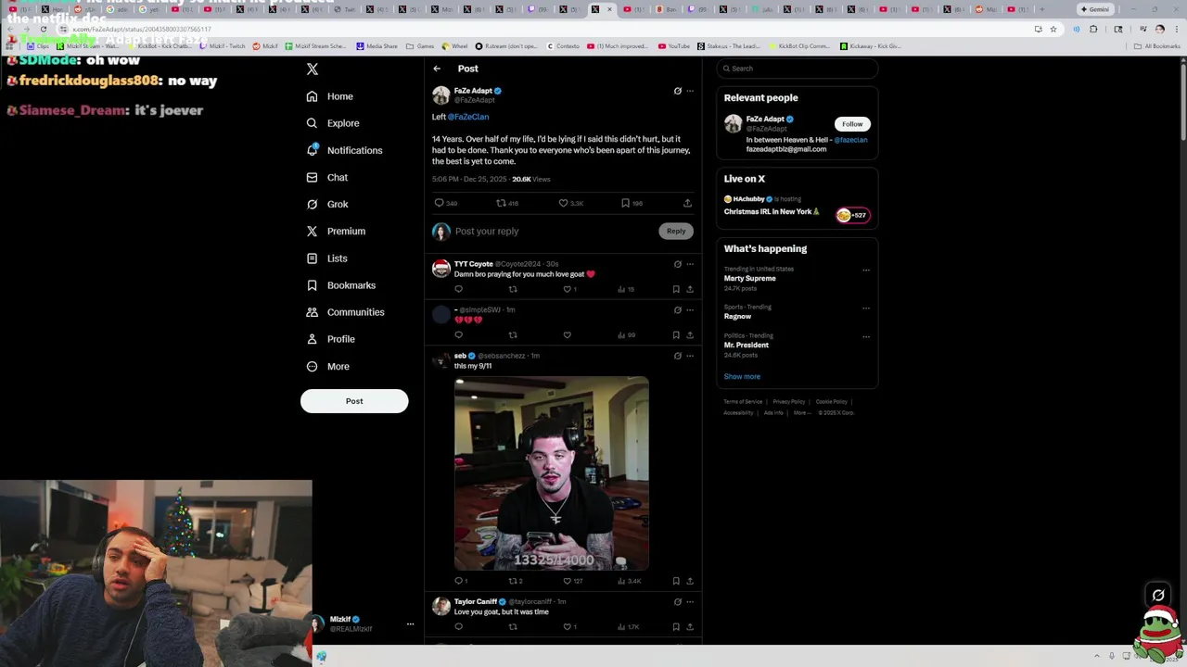Open Profile in the sidebar
This screenshot has height=667, width=1187.
(x=331, y=339)
